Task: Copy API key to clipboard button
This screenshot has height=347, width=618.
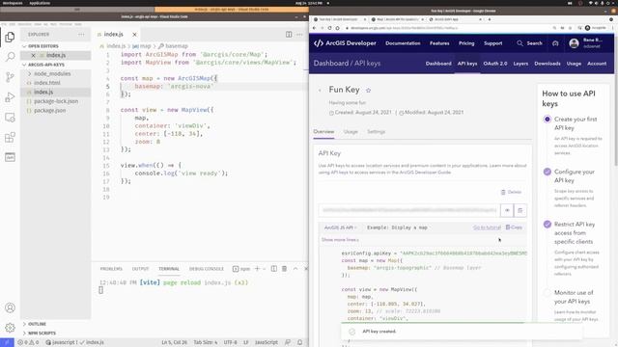Action: click(520, 210)
